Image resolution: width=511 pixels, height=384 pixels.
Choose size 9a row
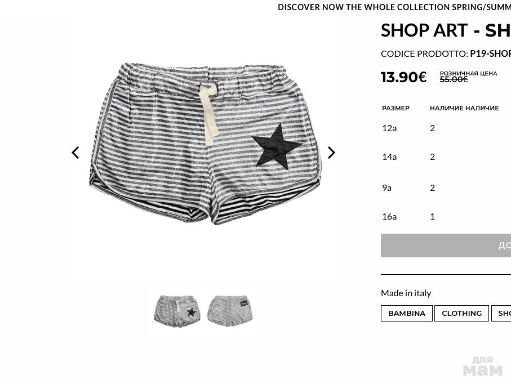446,187
